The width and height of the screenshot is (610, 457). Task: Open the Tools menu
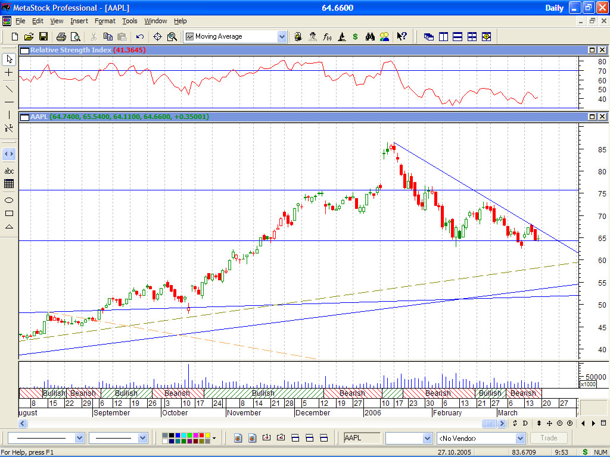point(129,21)
